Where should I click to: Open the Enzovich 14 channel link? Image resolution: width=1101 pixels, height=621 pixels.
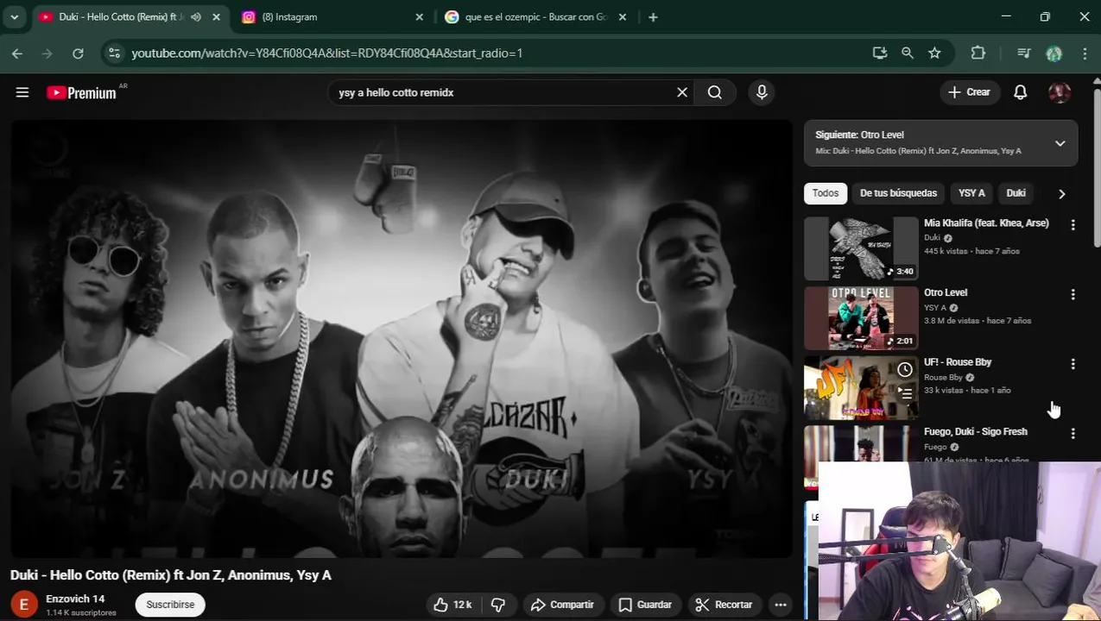coord(75,599)
